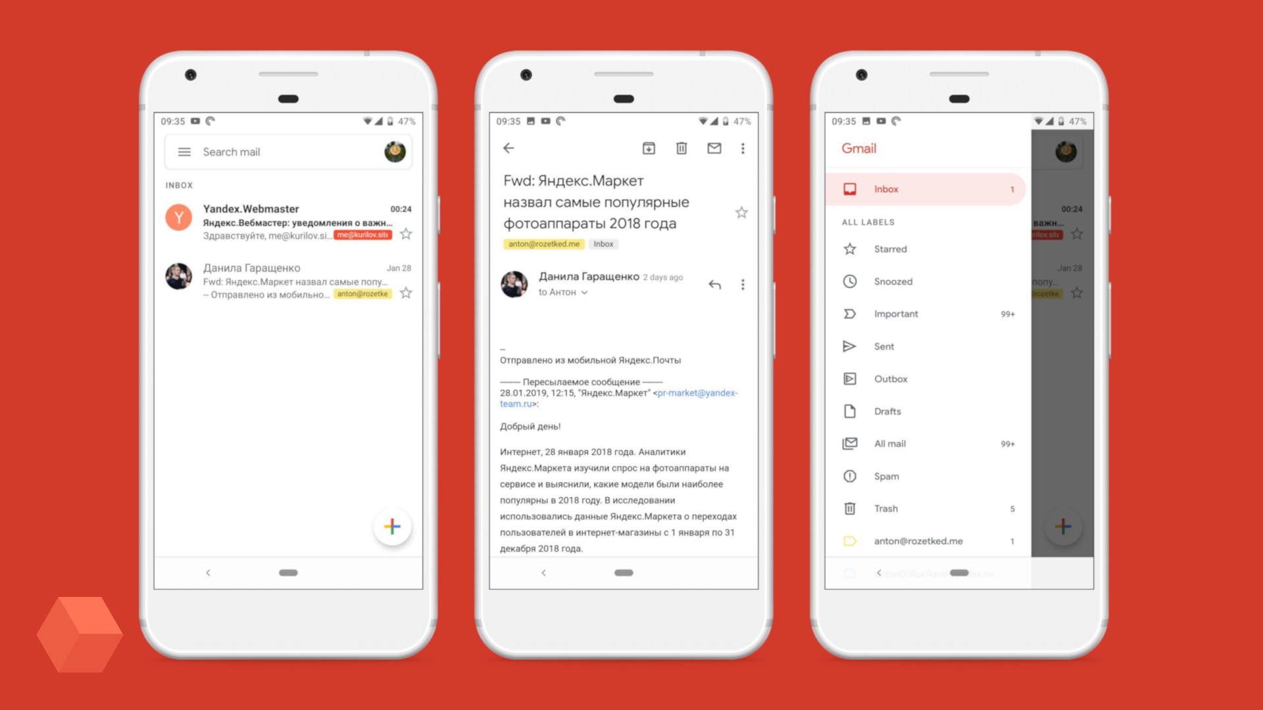This screenshot has height=710, width=1263.
Task: Expand all labels section in sidebar
Action: click(870, 222)
